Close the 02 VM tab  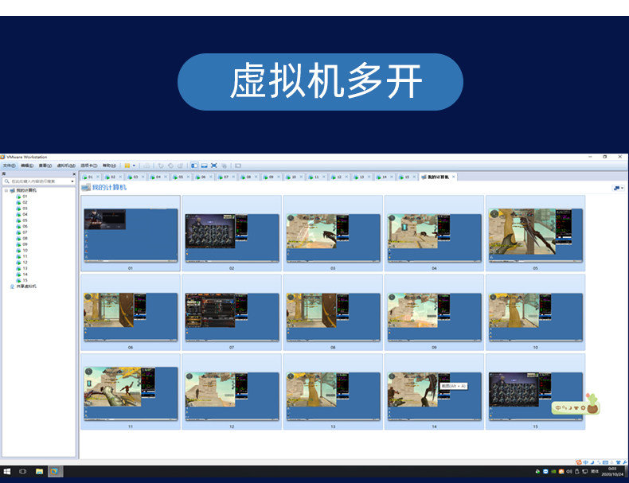pyautogui.click(x=120, y=177)
